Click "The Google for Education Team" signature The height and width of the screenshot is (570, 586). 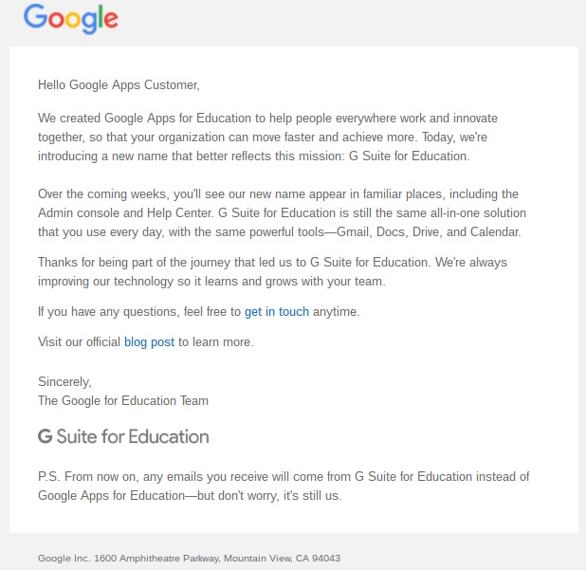point(123,400)
